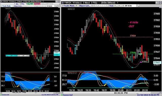The image size is (162, 96).
Task: Click the 08:36:04 PM clock in right chart
Action: pyautogui.click(x=121, y=93)
